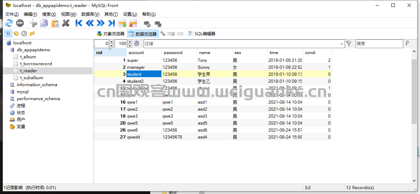
Task: Click the scissors cut icon
Action: pyautogui.click(x=33, y=23)
